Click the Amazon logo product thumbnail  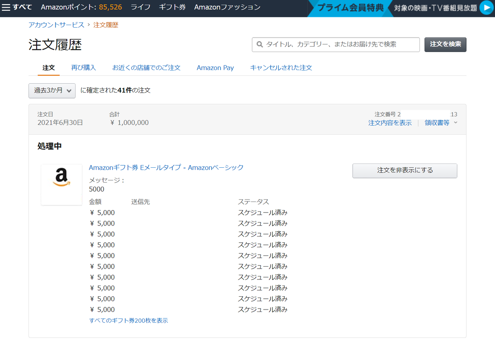pos(61,185)
